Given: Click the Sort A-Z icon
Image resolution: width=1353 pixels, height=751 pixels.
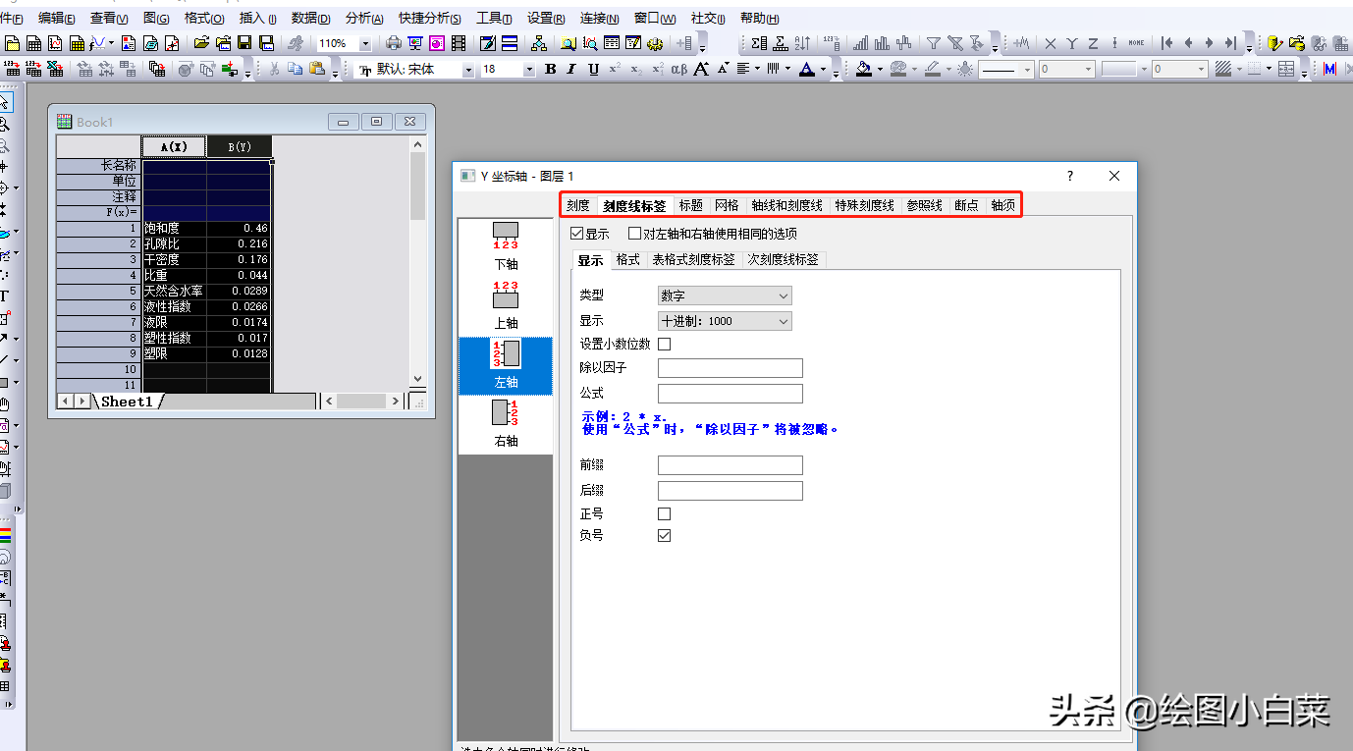Looking at the screenshot, I should 802,43.
